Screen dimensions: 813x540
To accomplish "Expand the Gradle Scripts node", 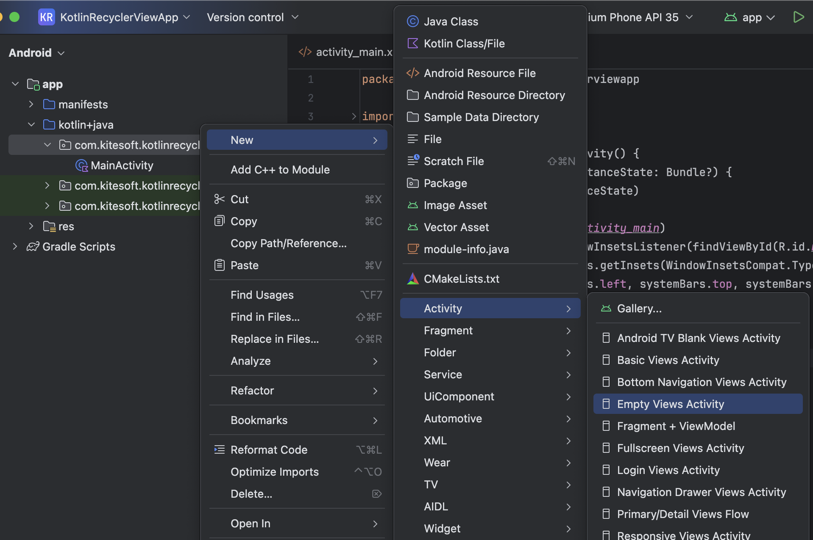I will pos(15,247).
